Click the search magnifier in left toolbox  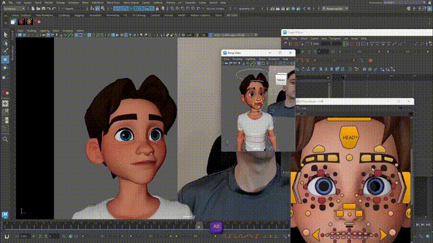[5, 140]
